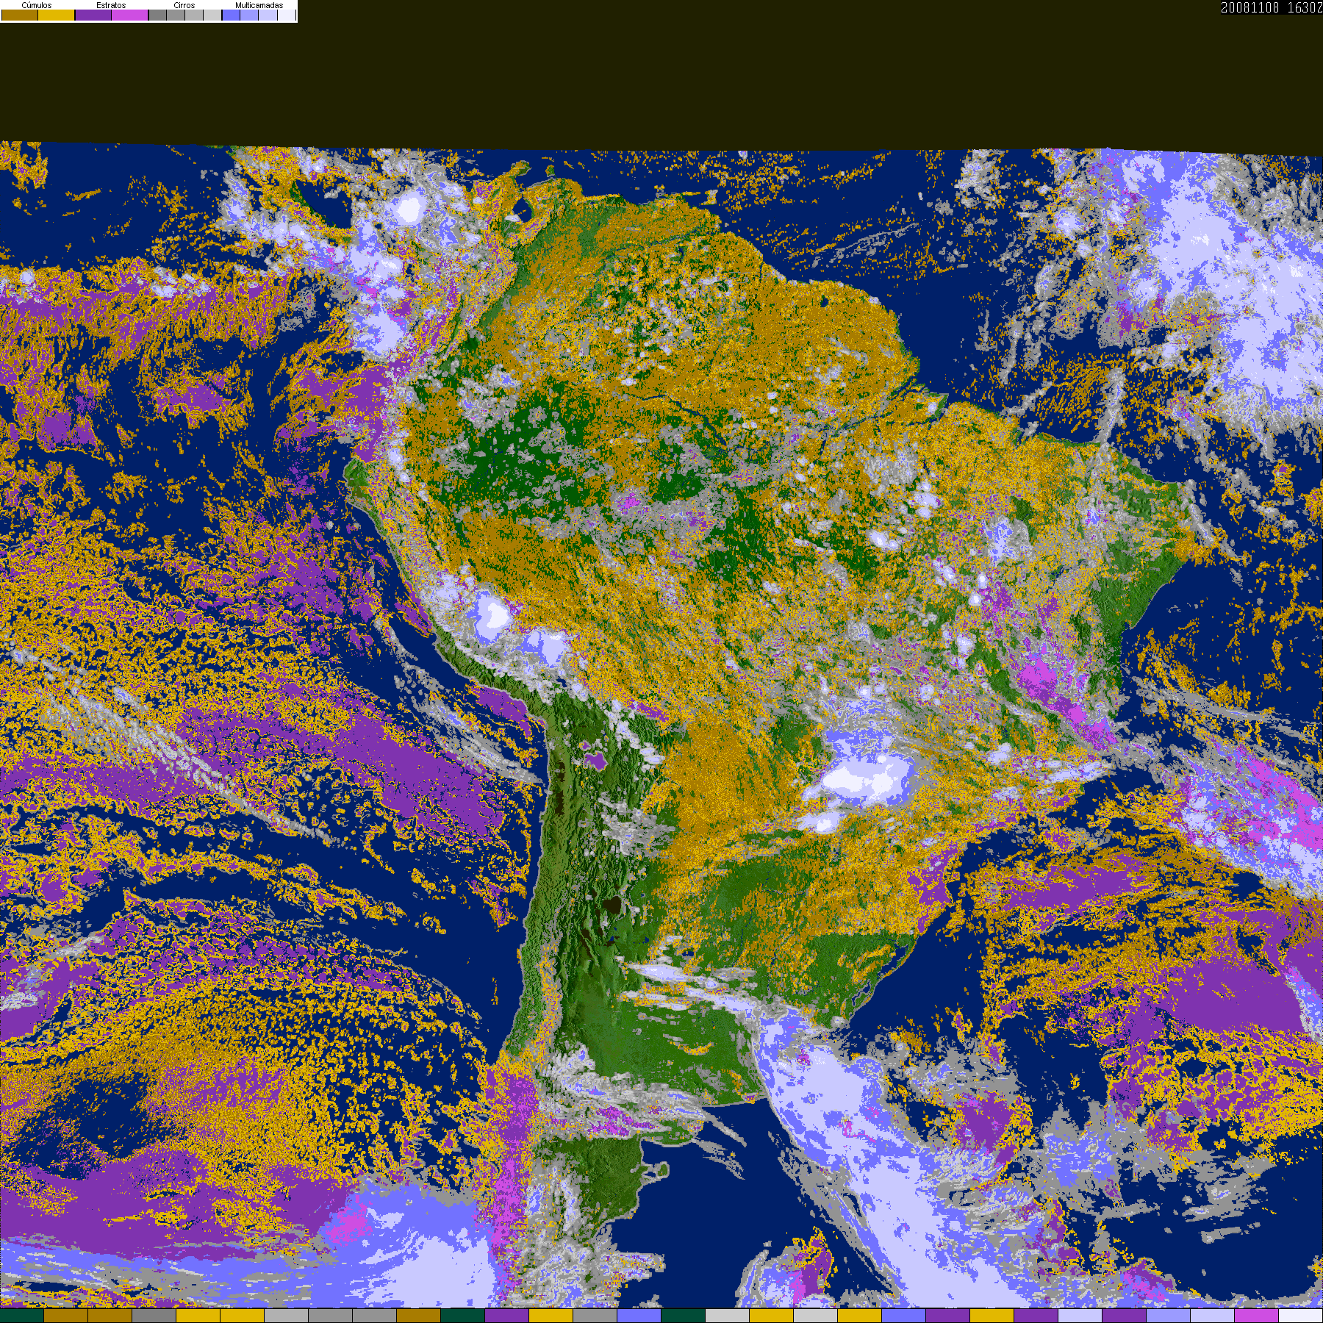
Task: Click the white end cell of bottom color strip
Action: click(x=1301, y=1316)
